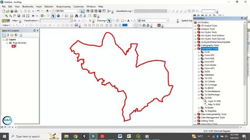
Task: Open the Python window icon
Action: pos(104,11)
